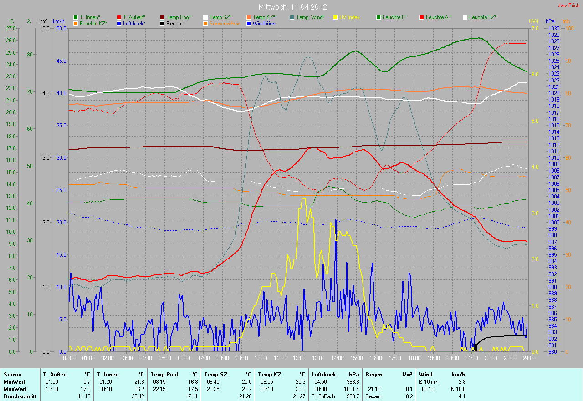Click the 'UV Index' legend label

(x=349, y=17)
